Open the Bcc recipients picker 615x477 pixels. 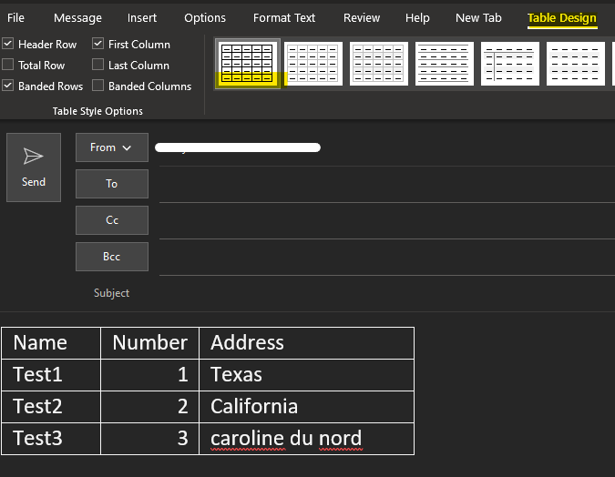pyautogui.click(x=112, y=257)
